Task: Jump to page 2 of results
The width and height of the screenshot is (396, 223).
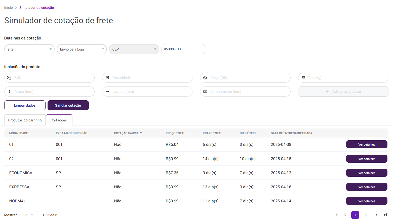Action: point(366,215)
